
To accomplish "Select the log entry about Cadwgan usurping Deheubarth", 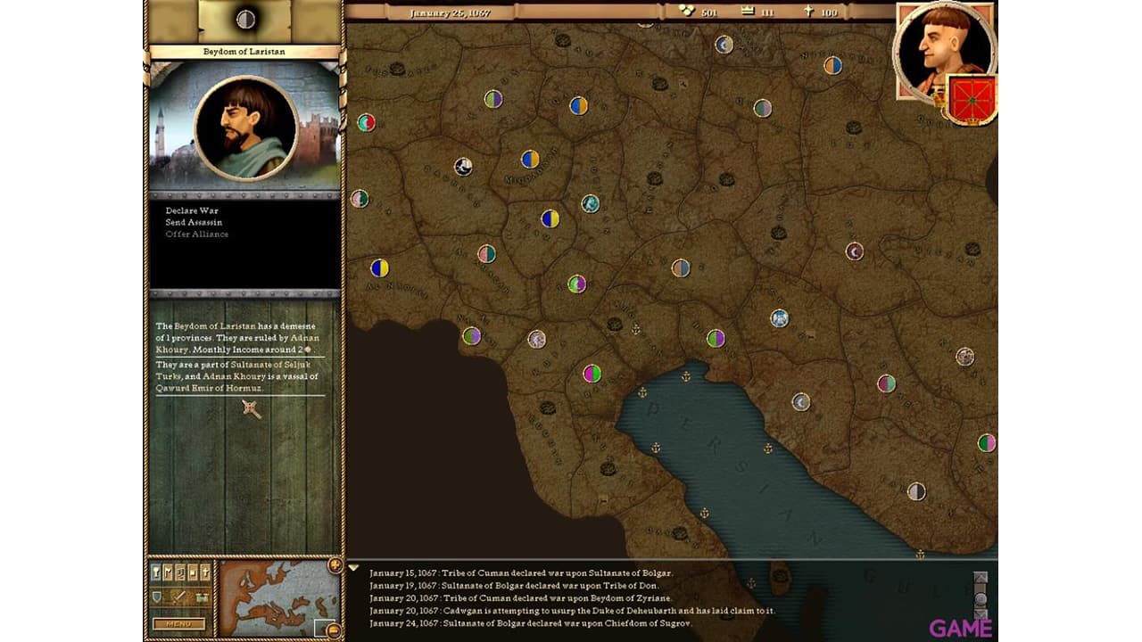I will coord(572,611).
